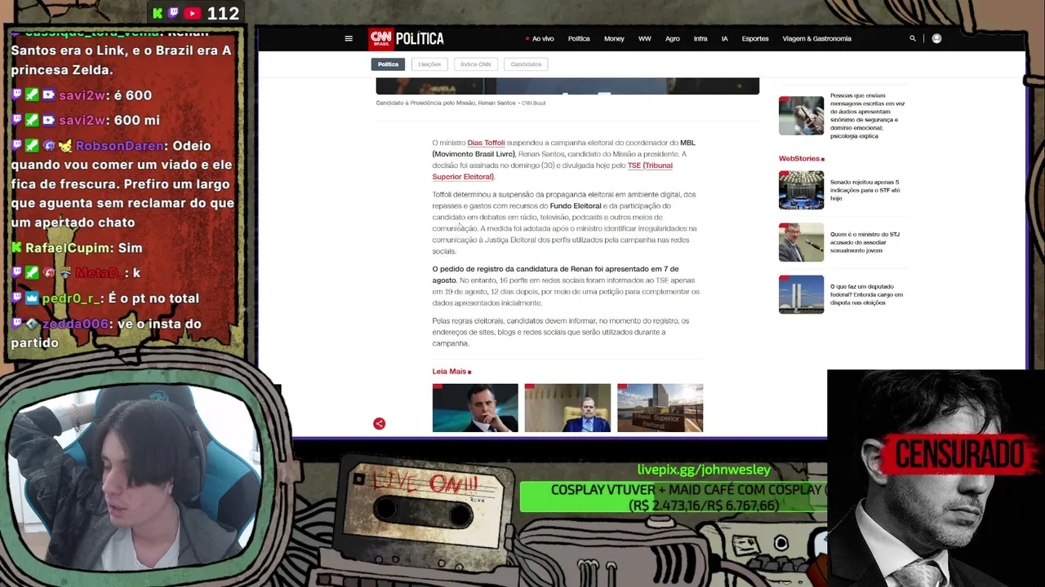
Task: Click the bold 'Fundo Eleitoral' text
Action: (576, 205)
